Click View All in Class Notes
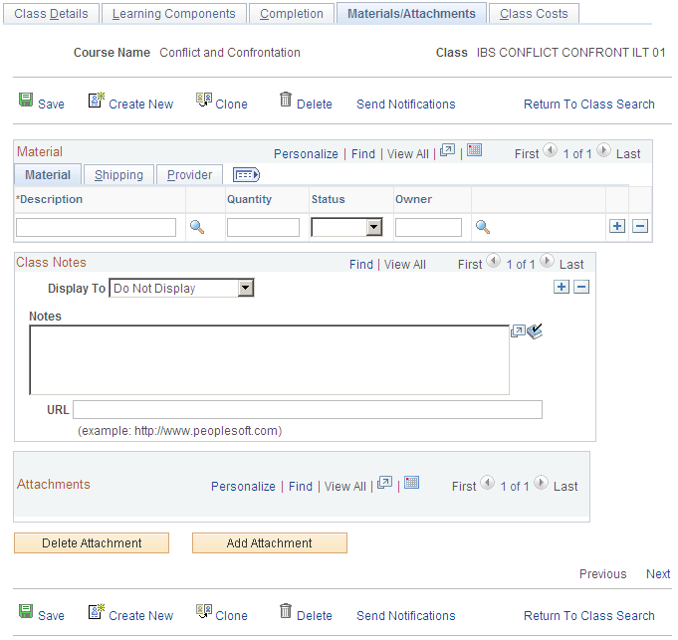 (405, 265)
